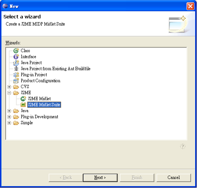Click the Eclipse icon in title bar
Screen dimensions: 197x188
tap(5, 6)
